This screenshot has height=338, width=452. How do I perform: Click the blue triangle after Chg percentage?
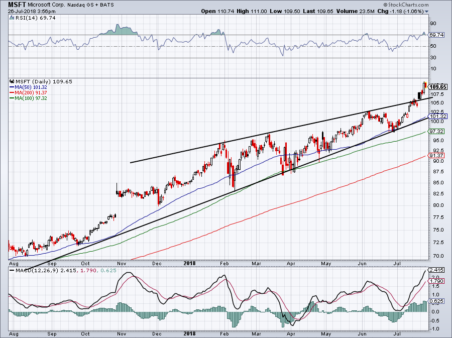[426, 12]
